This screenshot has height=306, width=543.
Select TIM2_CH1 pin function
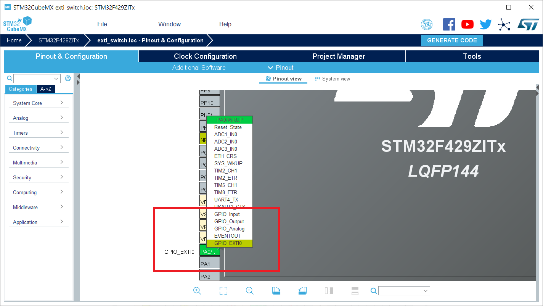point(230,171)
